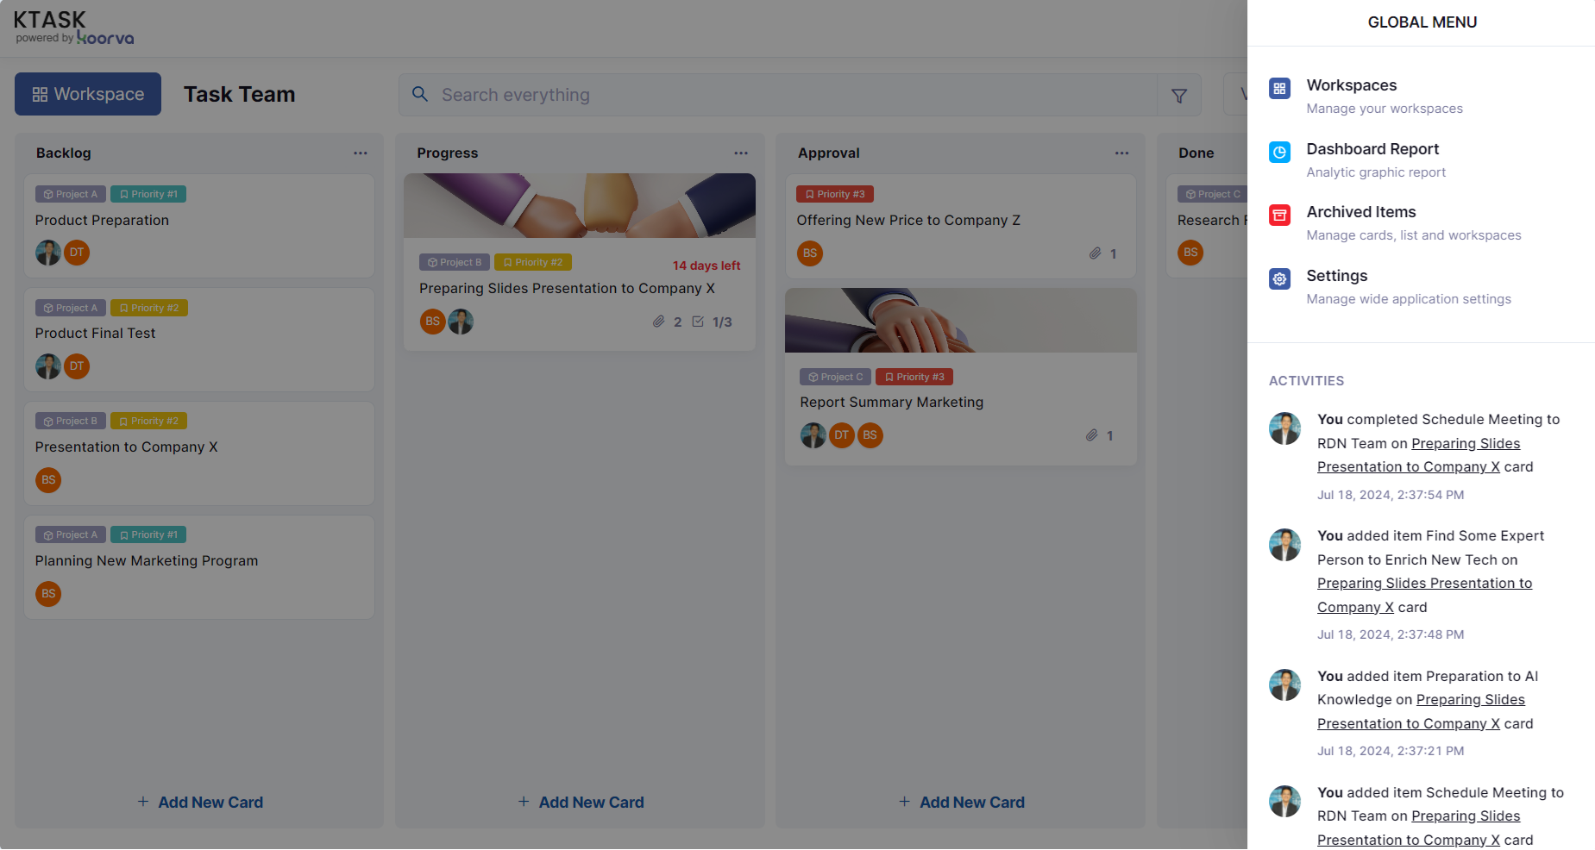The image size is (1595, 850).
Task: Expand the Progress list options menu
Action: coord(741,153)
